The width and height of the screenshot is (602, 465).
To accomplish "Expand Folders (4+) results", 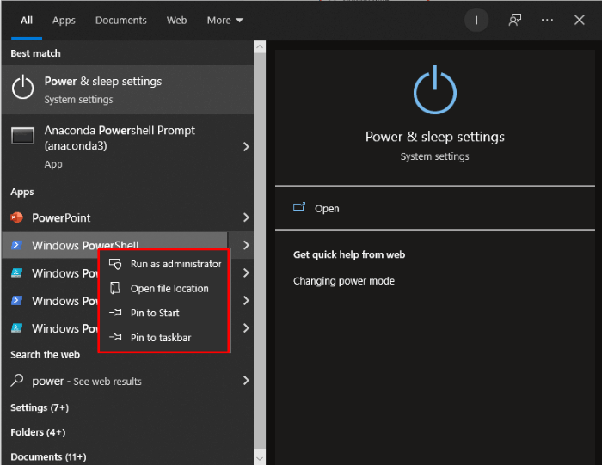I will click(38, 432).
